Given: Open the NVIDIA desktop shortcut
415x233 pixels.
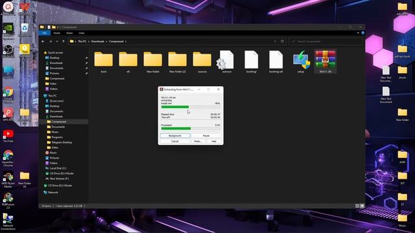Looking at the screenshot, I should 8,28.
